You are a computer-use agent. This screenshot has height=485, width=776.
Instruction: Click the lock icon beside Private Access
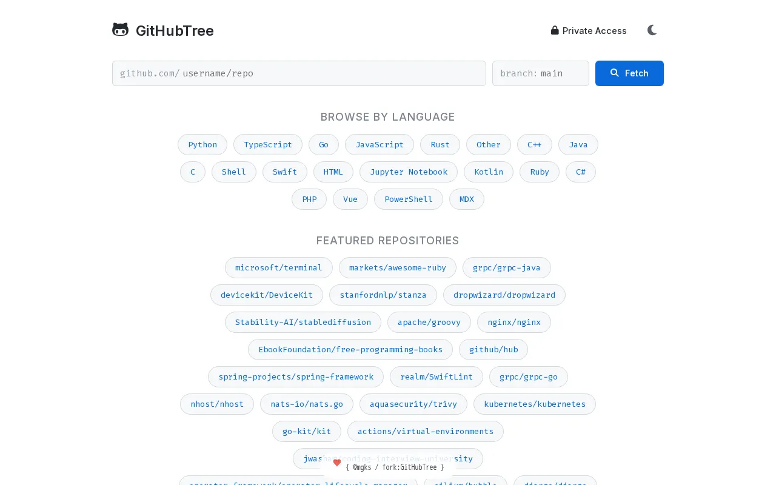point(555,30)
